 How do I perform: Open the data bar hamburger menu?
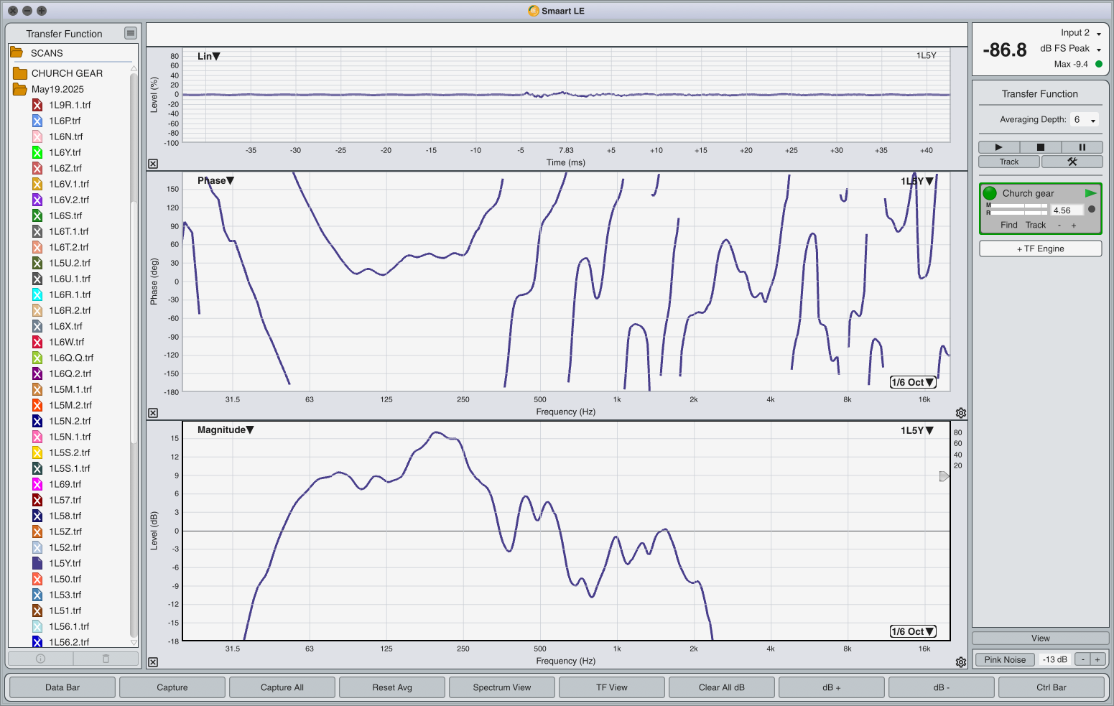click(130, 33)
